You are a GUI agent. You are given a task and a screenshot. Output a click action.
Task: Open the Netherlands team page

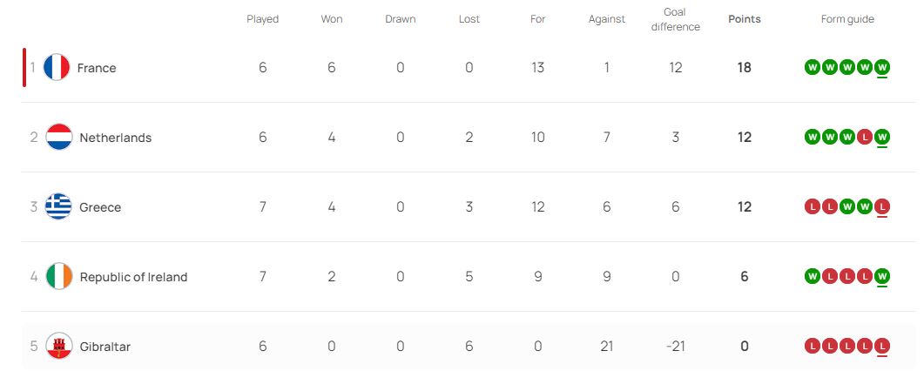116,138
